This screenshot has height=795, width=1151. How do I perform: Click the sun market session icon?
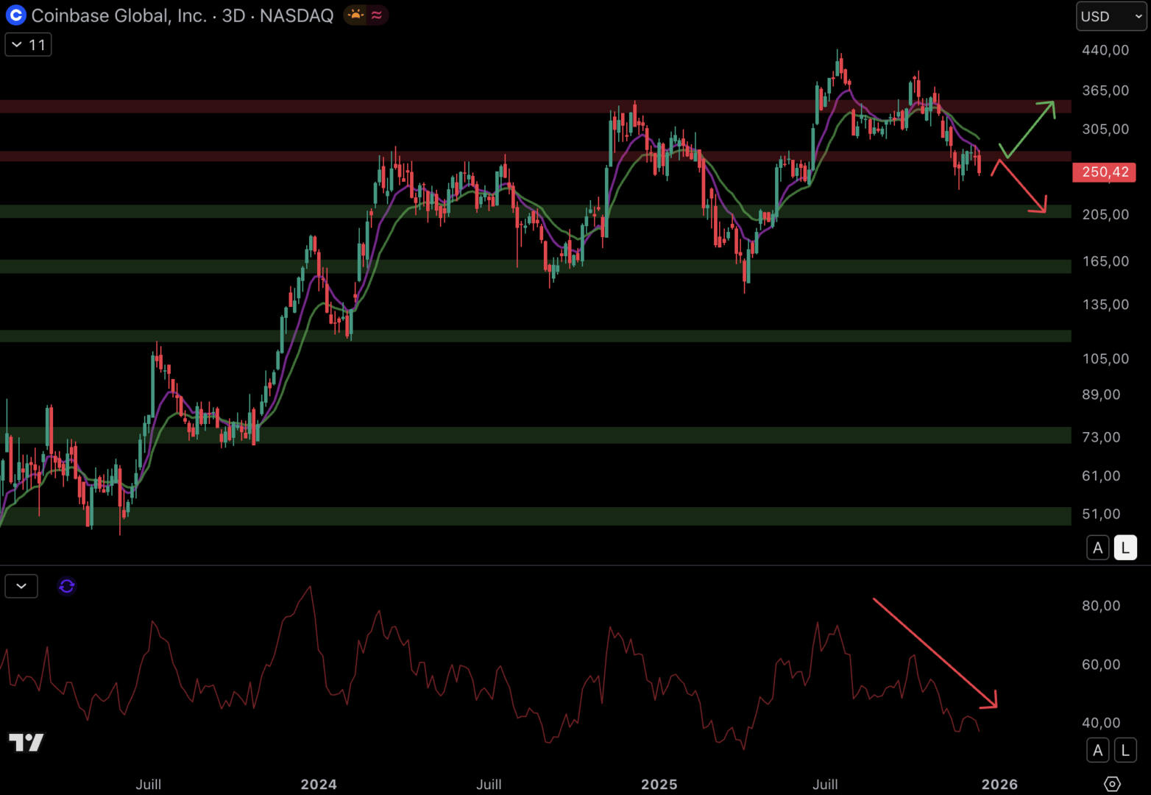(355, 15)
